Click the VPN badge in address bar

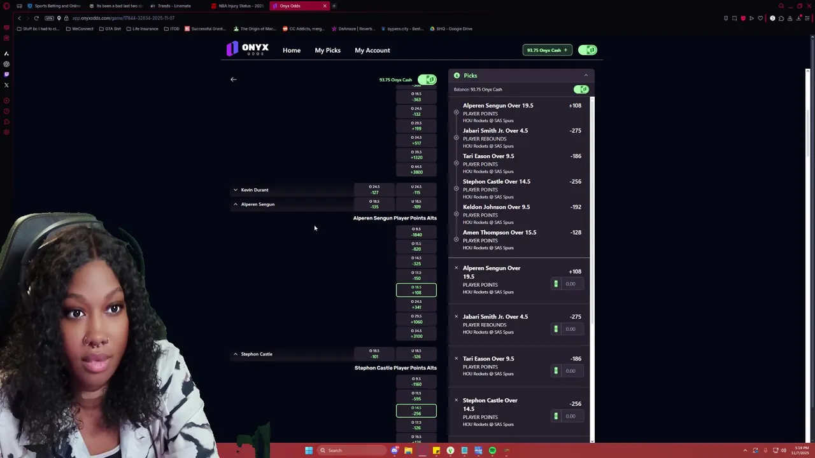coord(49,18)
